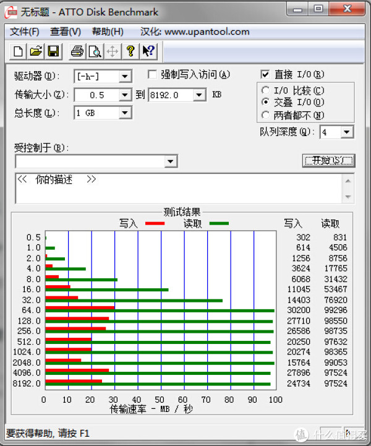Save results using the floppy disk icon
This screenshot has height=446, width=371.
coord(53,51)
